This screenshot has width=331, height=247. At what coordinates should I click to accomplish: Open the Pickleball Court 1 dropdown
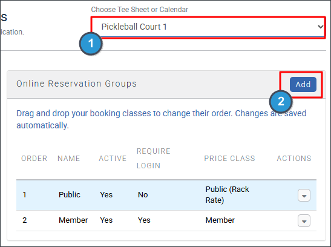(x=208, y=27)
